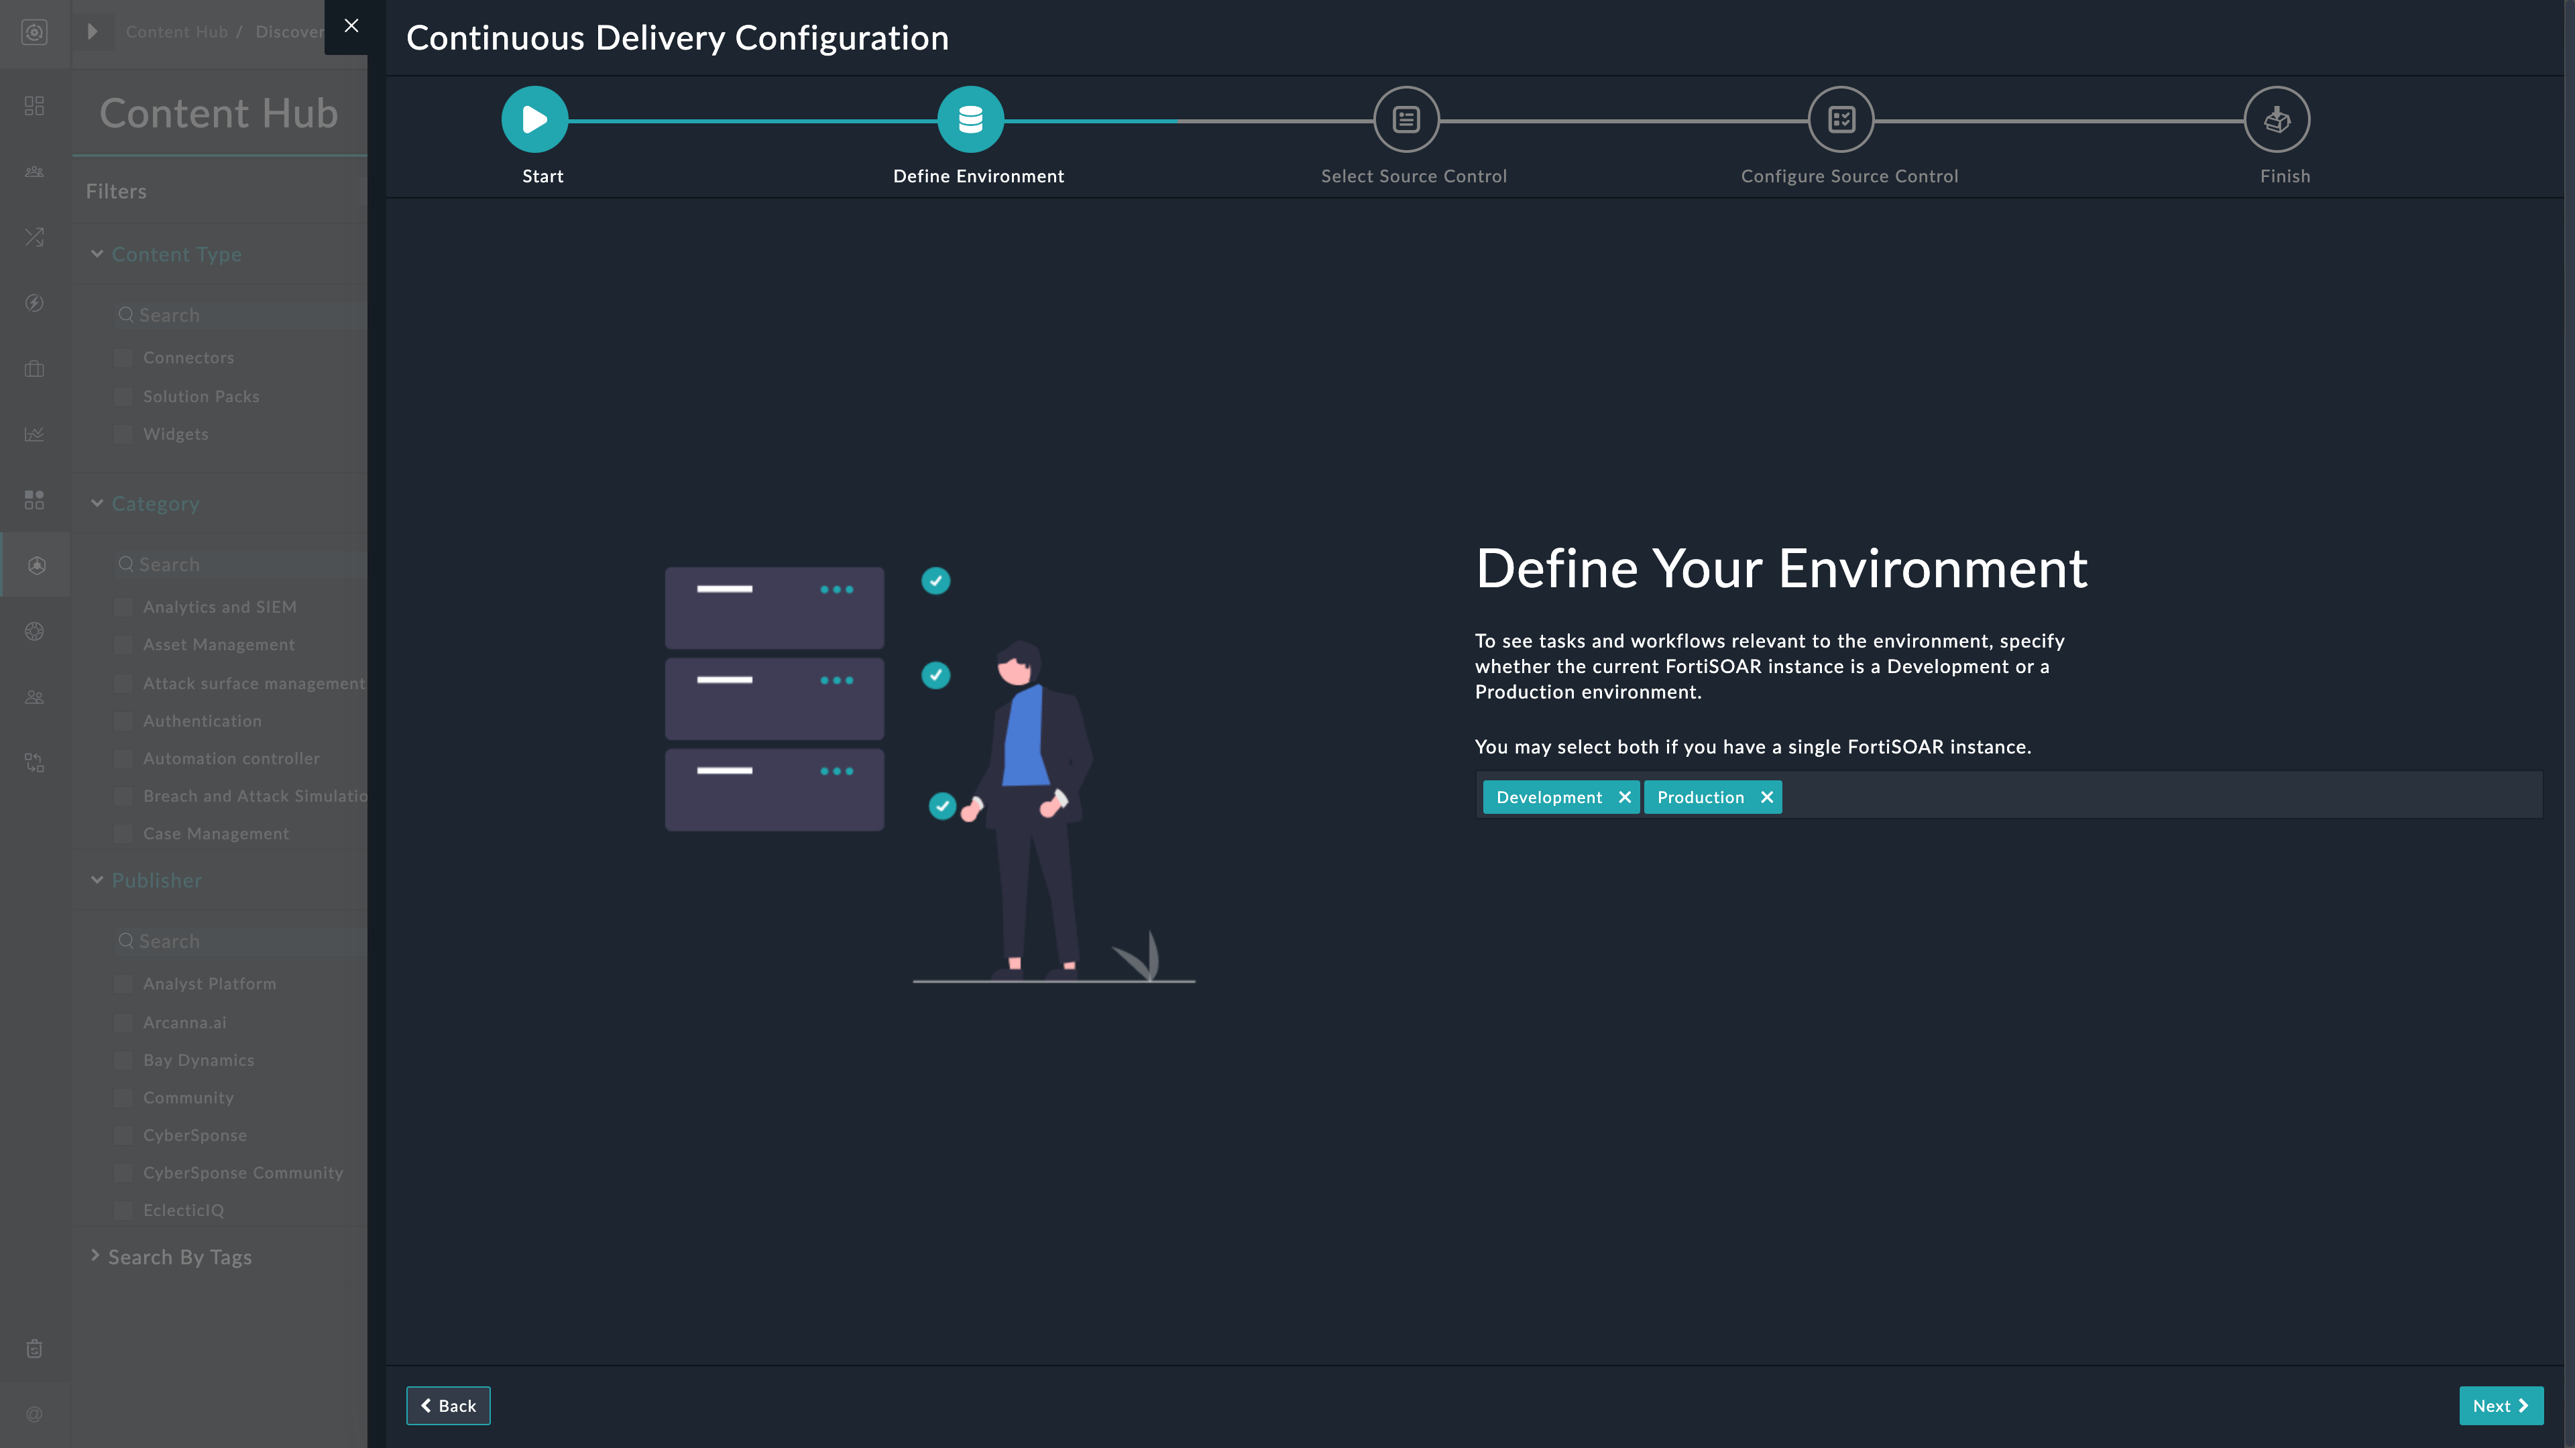Expand the Search By Tags section
The height and width of the screenshot is (1448, 2575).
point(96,1255)
